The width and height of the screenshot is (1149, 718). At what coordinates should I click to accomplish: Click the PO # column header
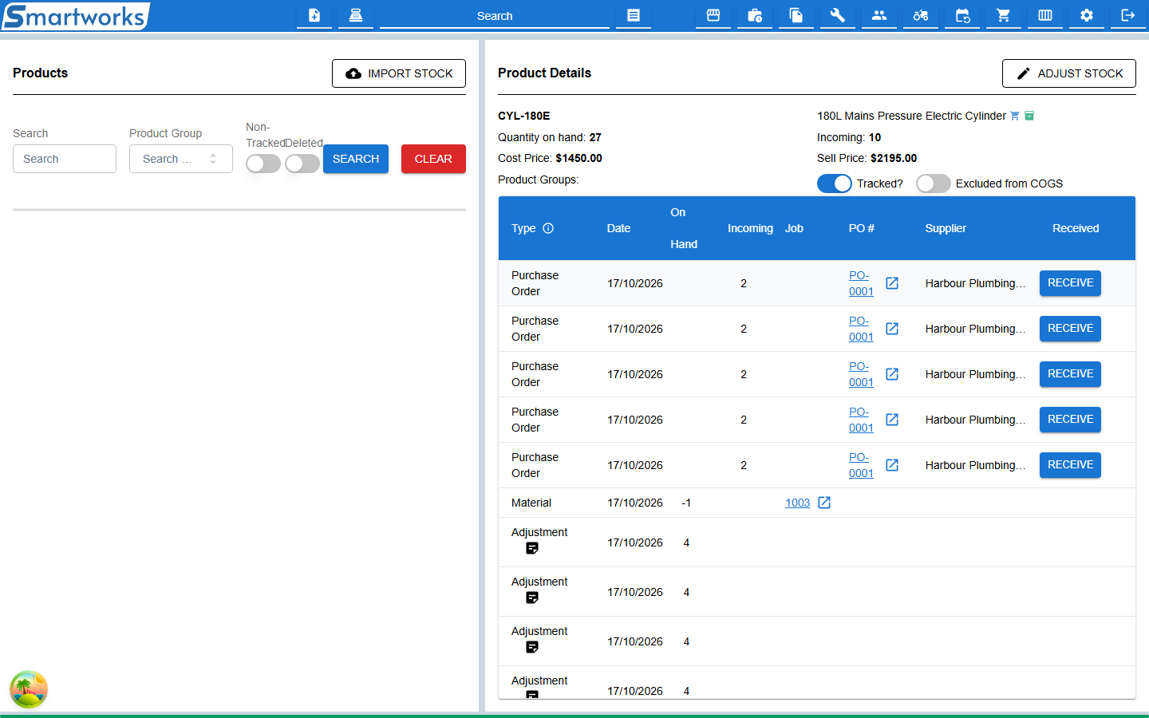coord(862,228)
